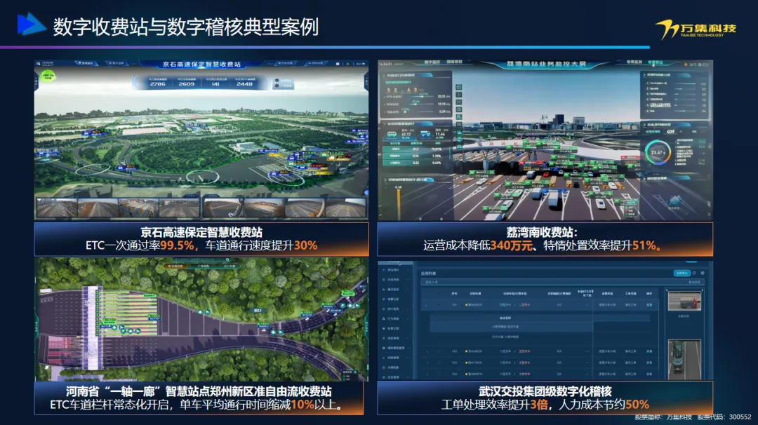Untick the selected checkbox on row 131
Screen dimensions: 758x425
[x=439, y=305]
